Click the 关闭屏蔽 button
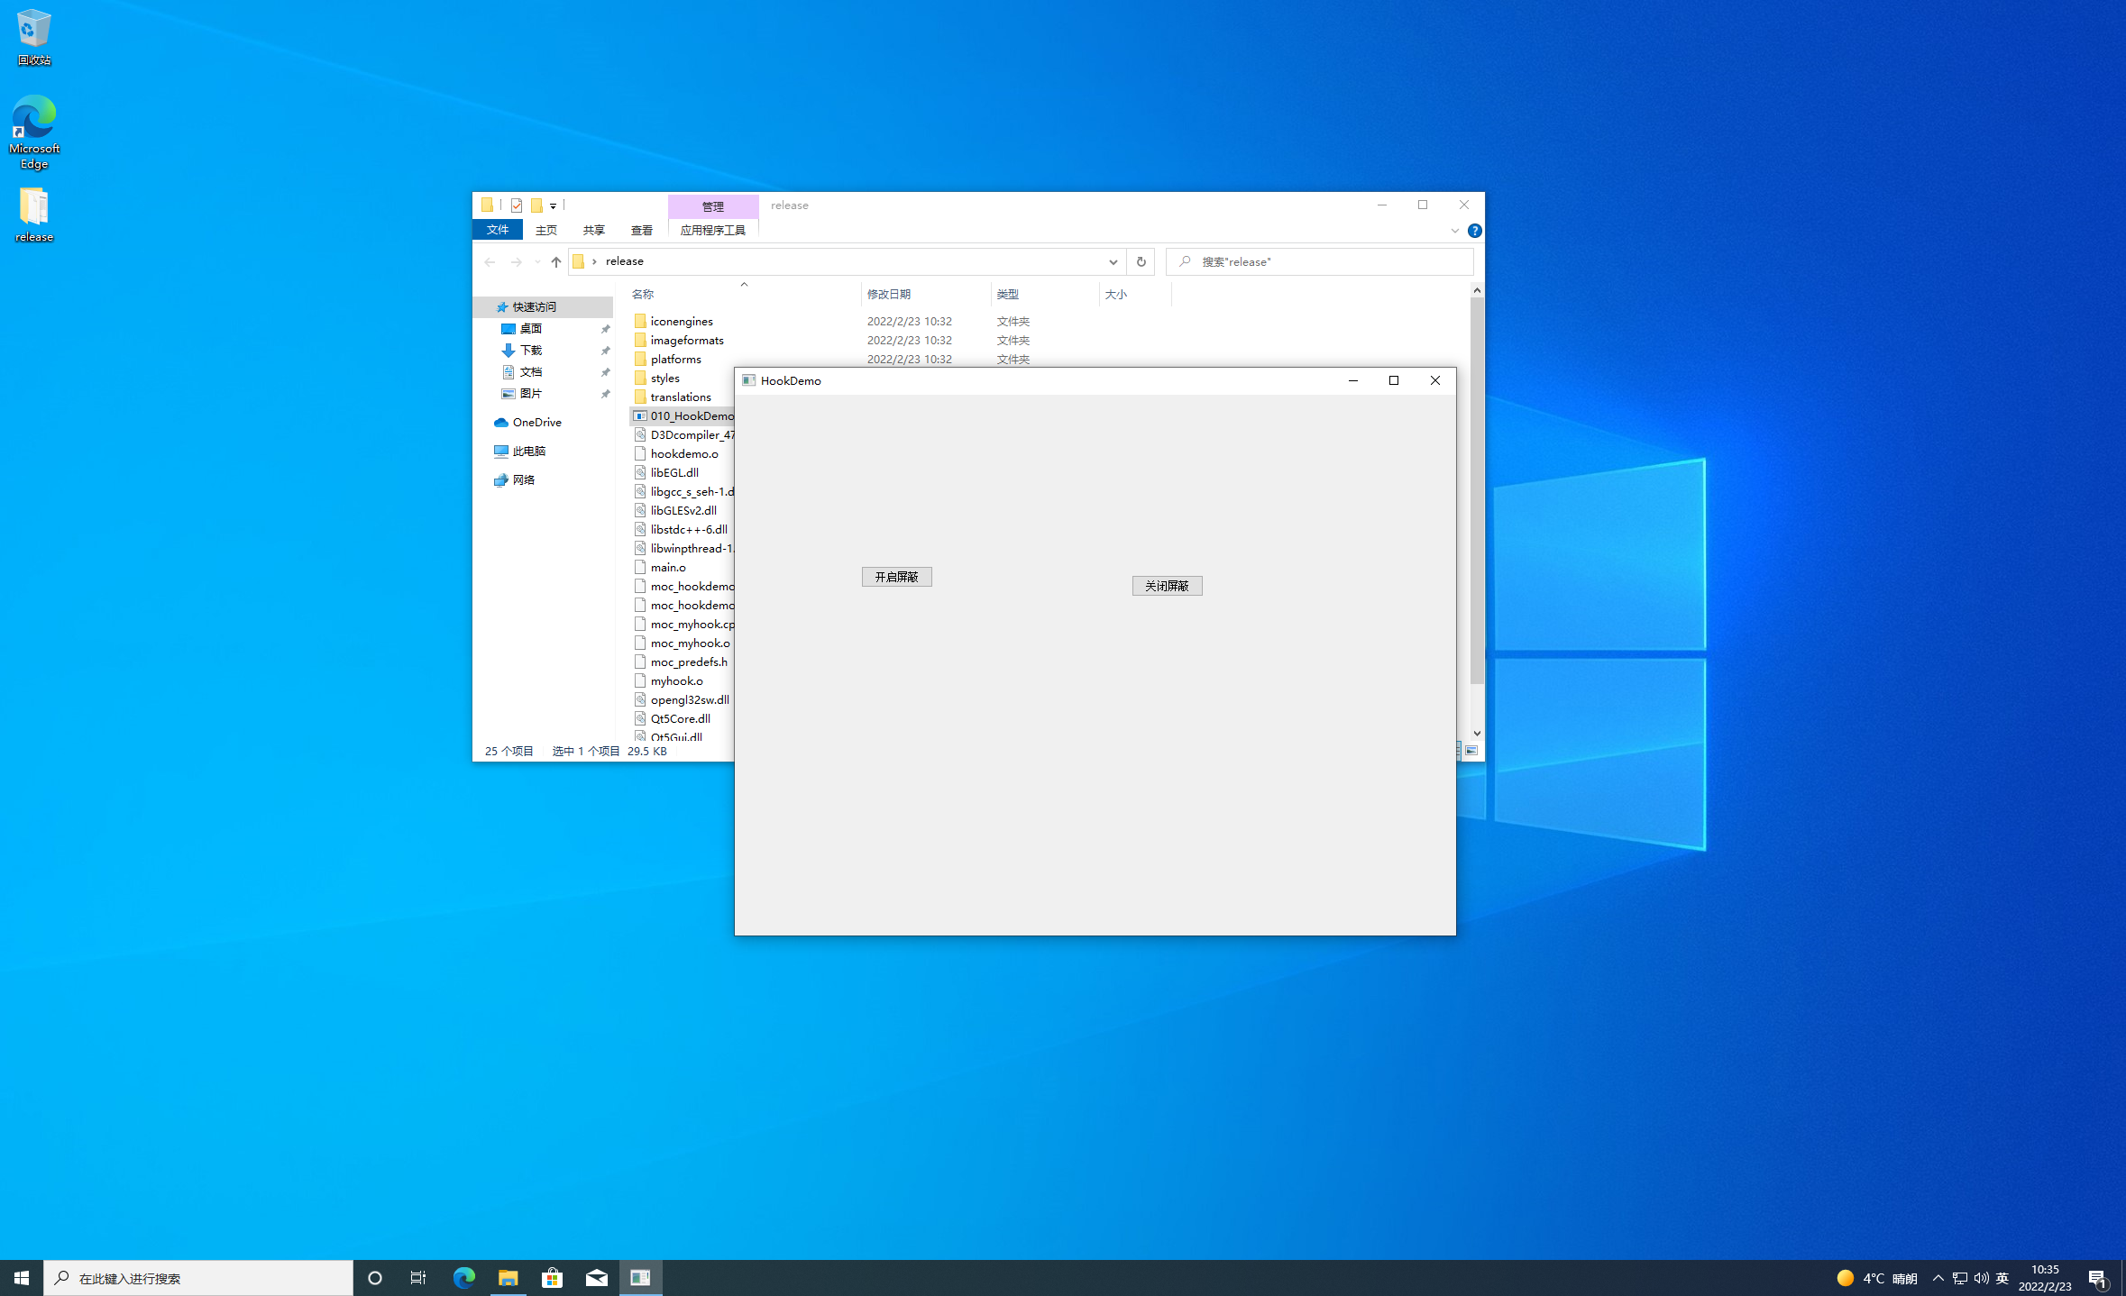Image resolution: width=2126 pixels, height=1296 pixels. (1167, 586)
